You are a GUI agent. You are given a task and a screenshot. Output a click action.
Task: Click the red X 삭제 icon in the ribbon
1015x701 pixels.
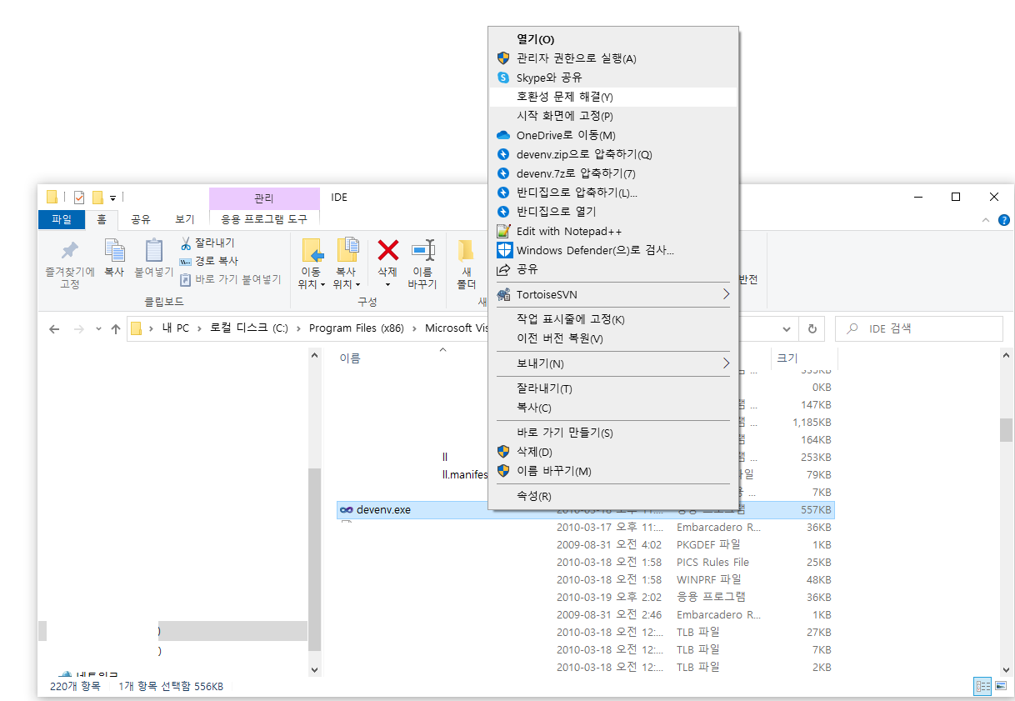387,250
